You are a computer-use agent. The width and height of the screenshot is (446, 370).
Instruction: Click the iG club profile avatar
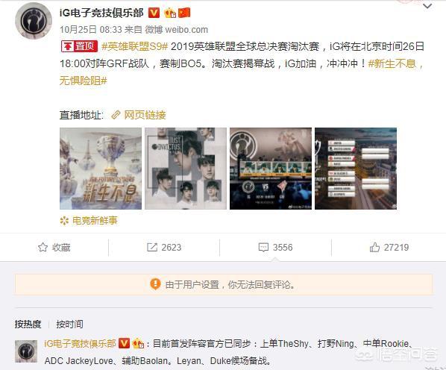34,20
